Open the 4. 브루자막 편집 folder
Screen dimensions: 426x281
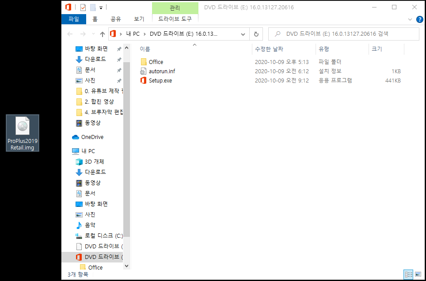point(99,112)
